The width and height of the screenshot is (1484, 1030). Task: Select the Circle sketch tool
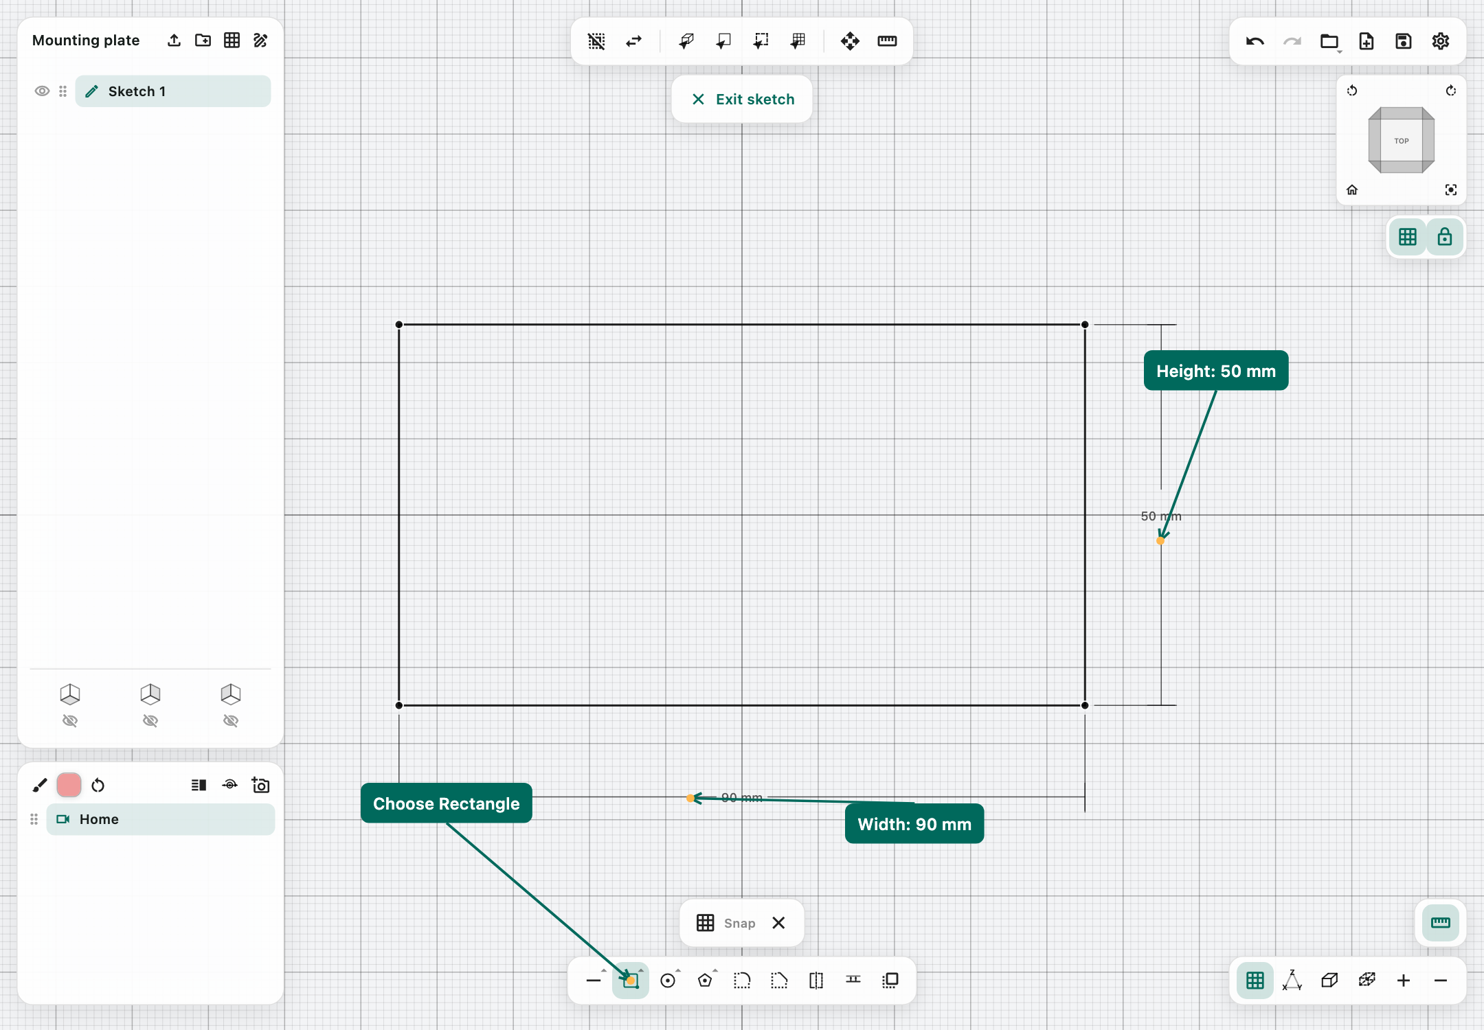coord(668,981)
